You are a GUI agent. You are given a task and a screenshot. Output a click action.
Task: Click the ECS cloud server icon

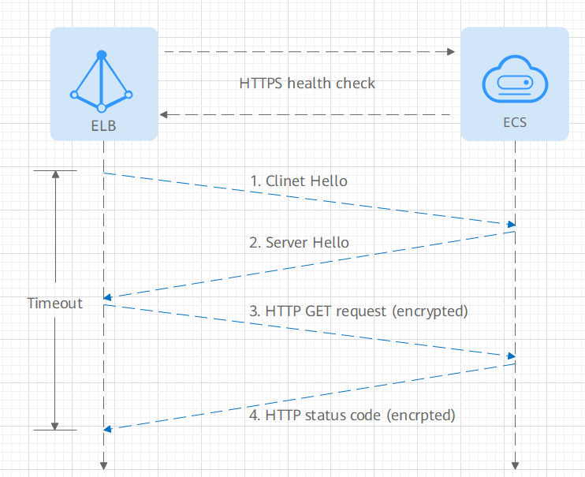(x=514, y=80)
